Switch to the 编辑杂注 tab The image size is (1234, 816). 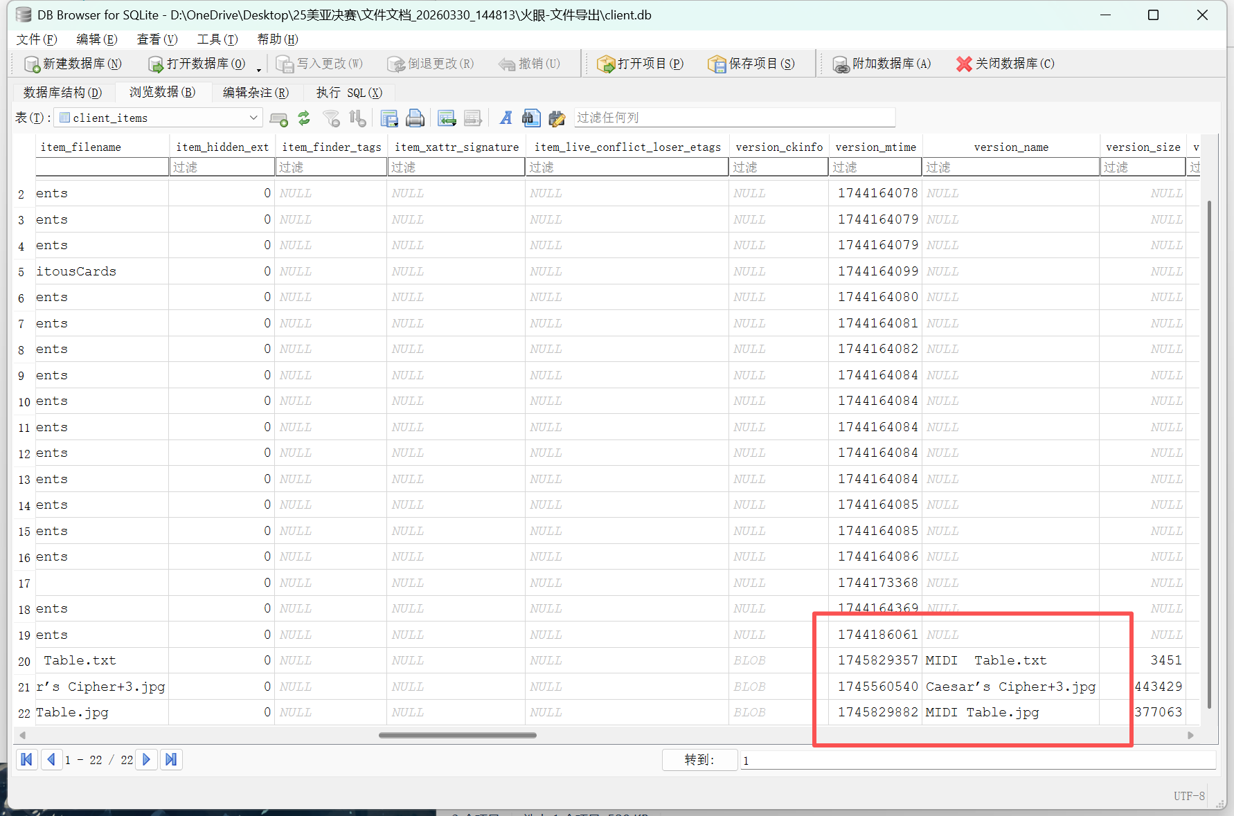pos(256,92)
